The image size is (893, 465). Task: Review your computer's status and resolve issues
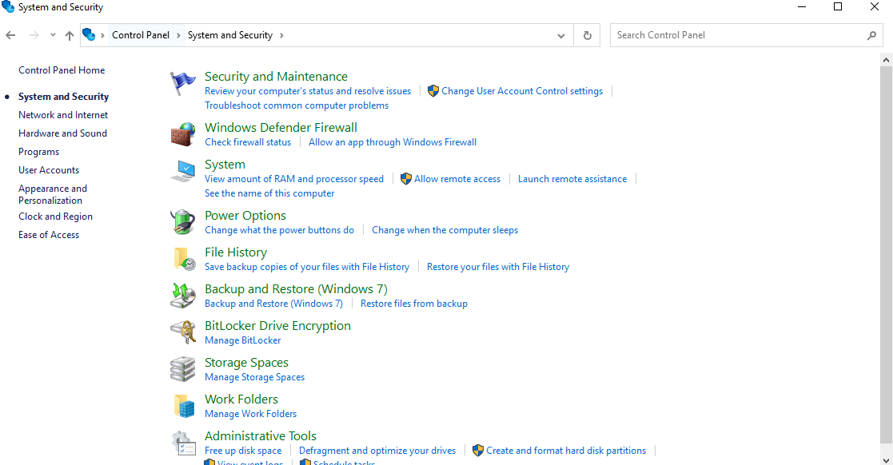(308, 91)
